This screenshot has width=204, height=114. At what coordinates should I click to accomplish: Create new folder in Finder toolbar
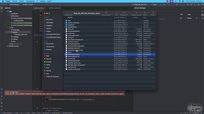click(x=106, y=13)
